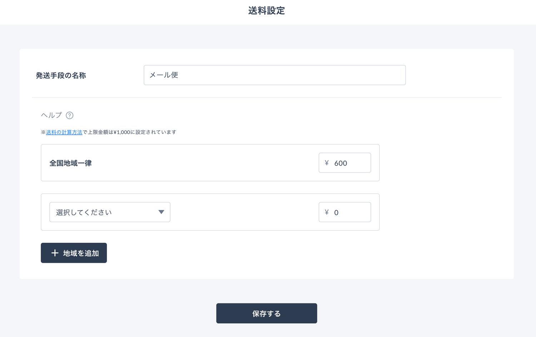The image size is (536, 337).
Task: Click the ¥ symbol in the 600 price field
Action: 326,163
